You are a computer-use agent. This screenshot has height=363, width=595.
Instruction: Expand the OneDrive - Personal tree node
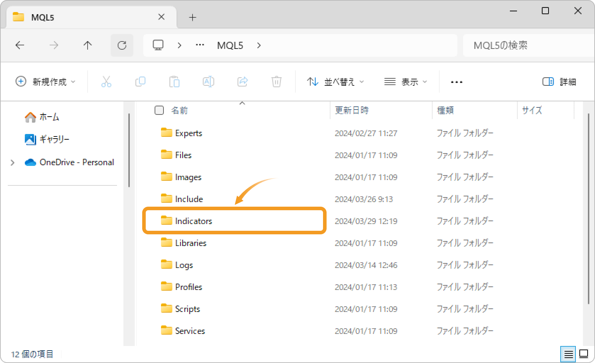click(x=13, y=163)
